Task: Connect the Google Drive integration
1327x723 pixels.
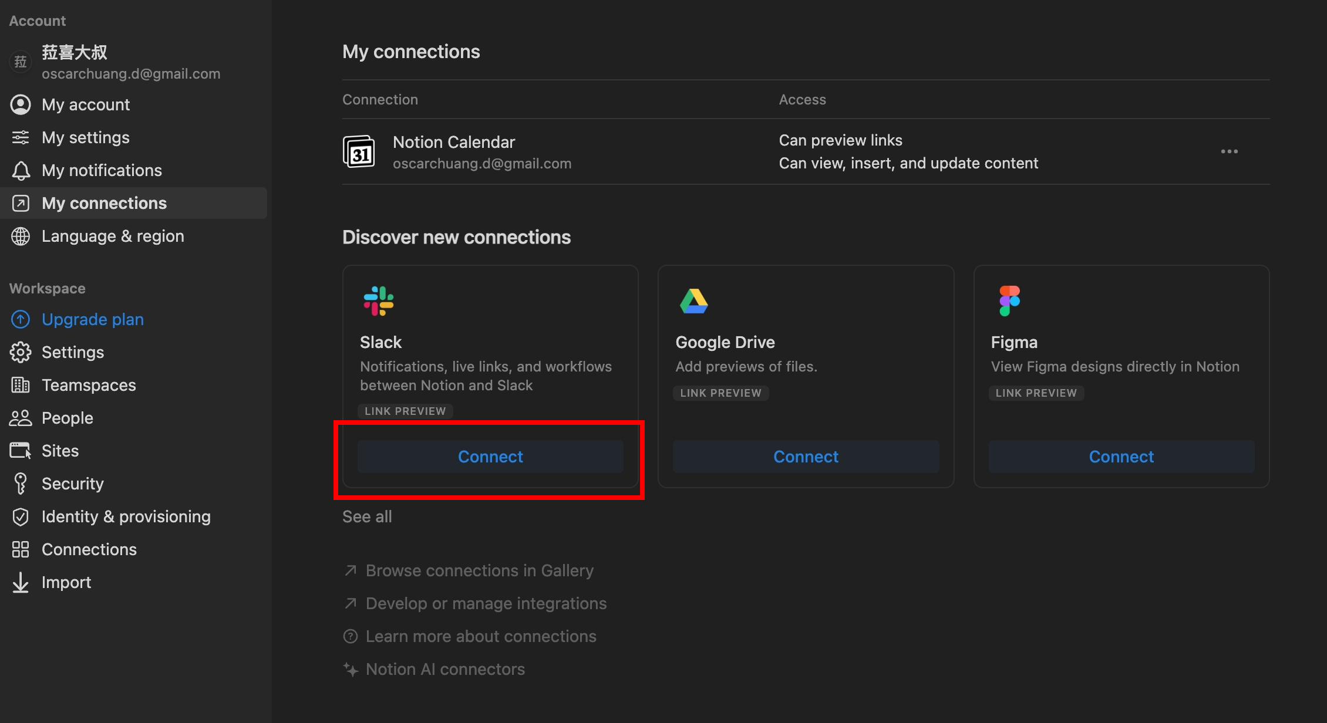Action: 806,457
